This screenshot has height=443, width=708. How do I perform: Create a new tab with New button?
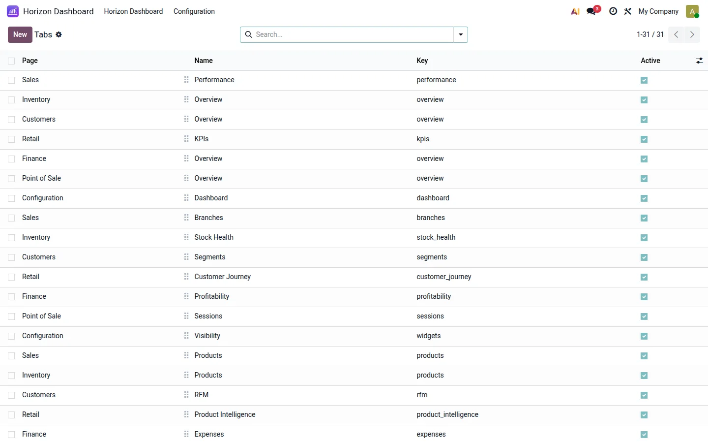pos(20,34)
